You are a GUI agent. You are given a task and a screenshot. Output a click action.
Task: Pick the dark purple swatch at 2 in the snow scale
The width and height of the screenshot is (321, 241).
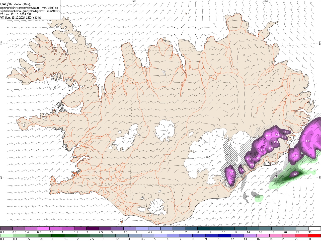point(92,229)
